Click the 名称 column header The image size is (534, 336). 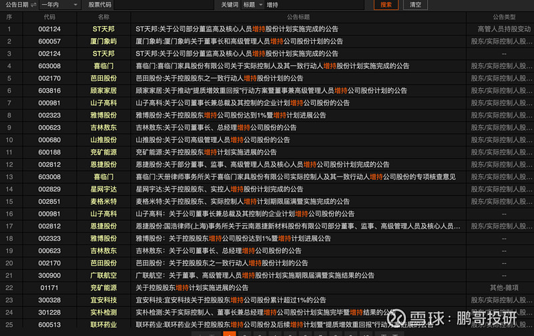pos(103,17)
